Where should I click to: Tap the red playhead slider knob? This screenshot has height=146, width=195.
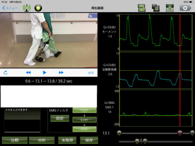coord(180,133)
